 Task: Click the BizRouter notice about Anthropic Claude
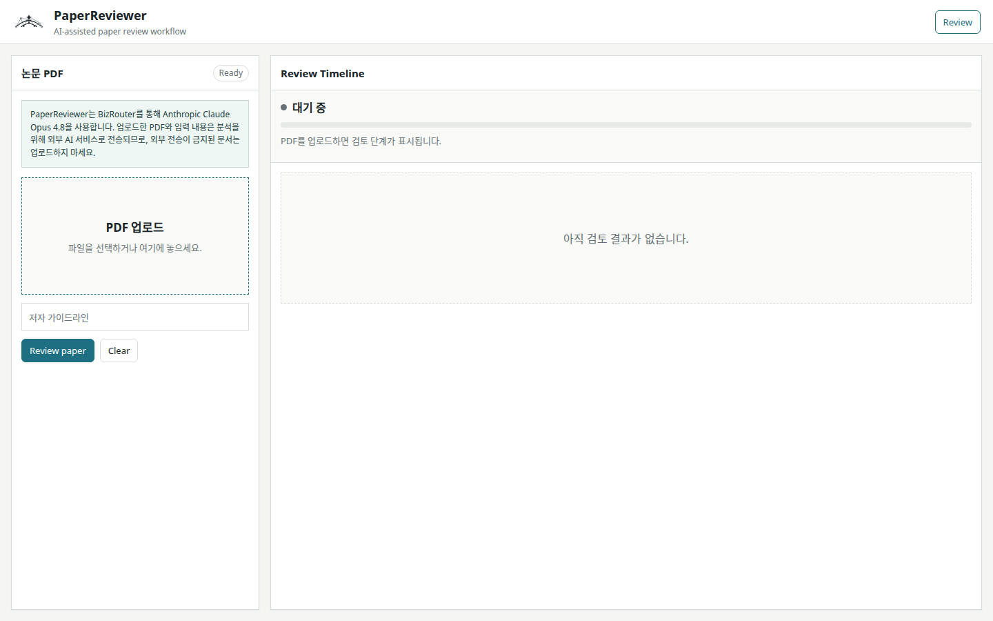point(135,133)
